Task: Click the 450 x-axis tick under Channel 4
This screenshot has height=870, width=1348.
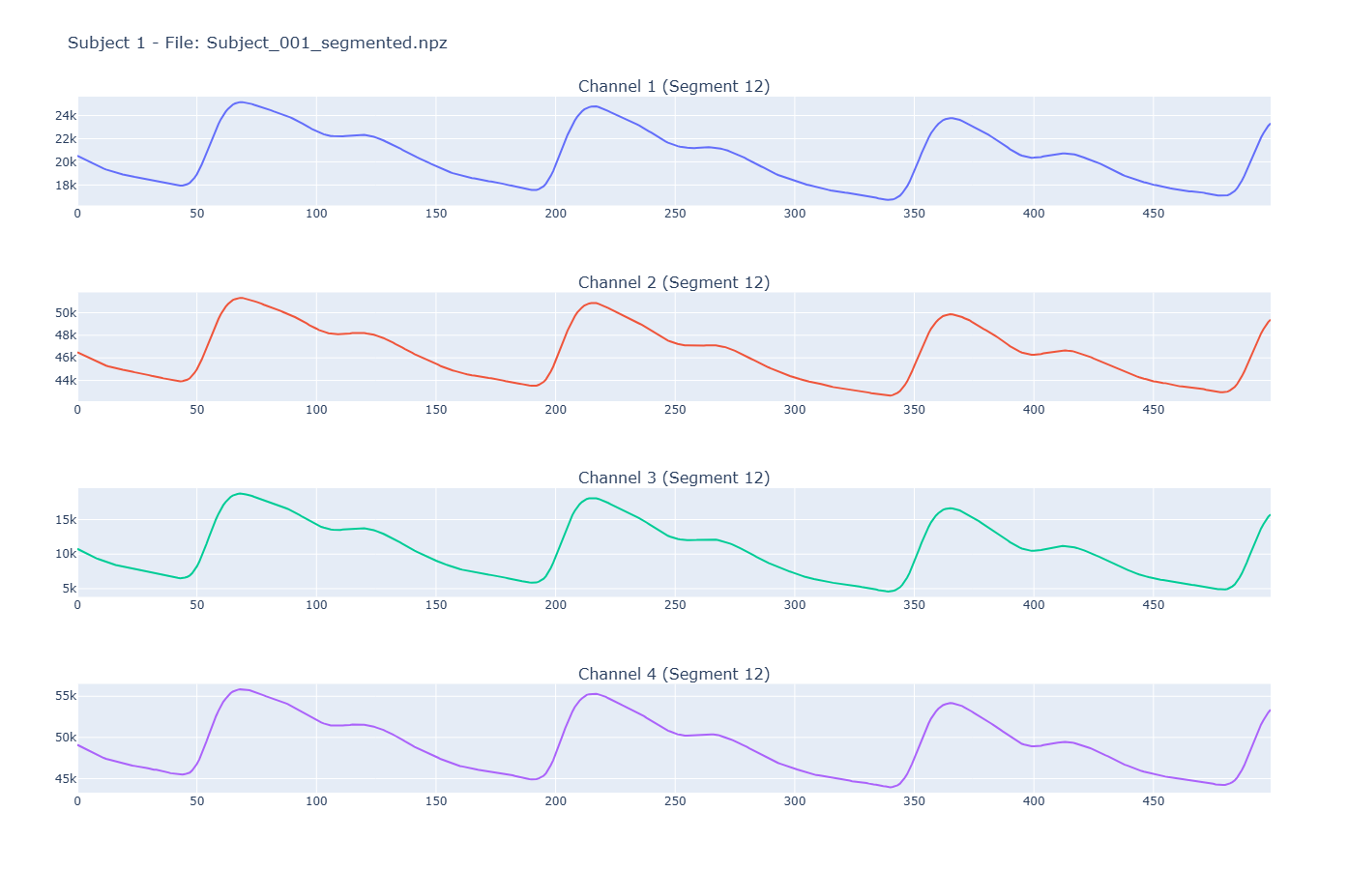Action: coord(1154,801)
